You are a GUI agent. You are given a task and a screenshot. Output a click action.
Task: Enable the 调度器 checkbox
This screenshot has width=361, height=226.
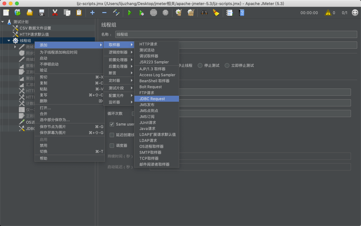(x=112, y=146)
